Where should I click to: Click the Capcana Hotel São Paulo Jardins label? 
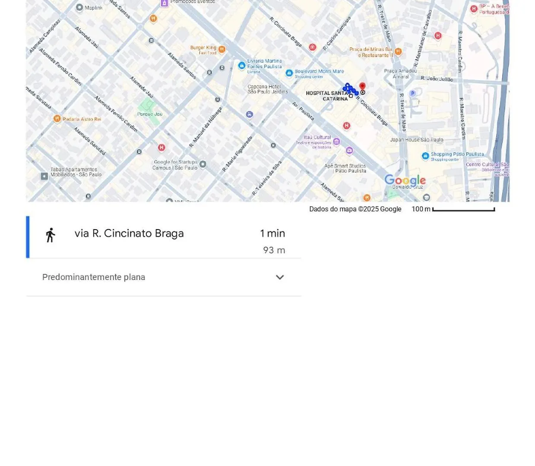(x=268, y=89)
